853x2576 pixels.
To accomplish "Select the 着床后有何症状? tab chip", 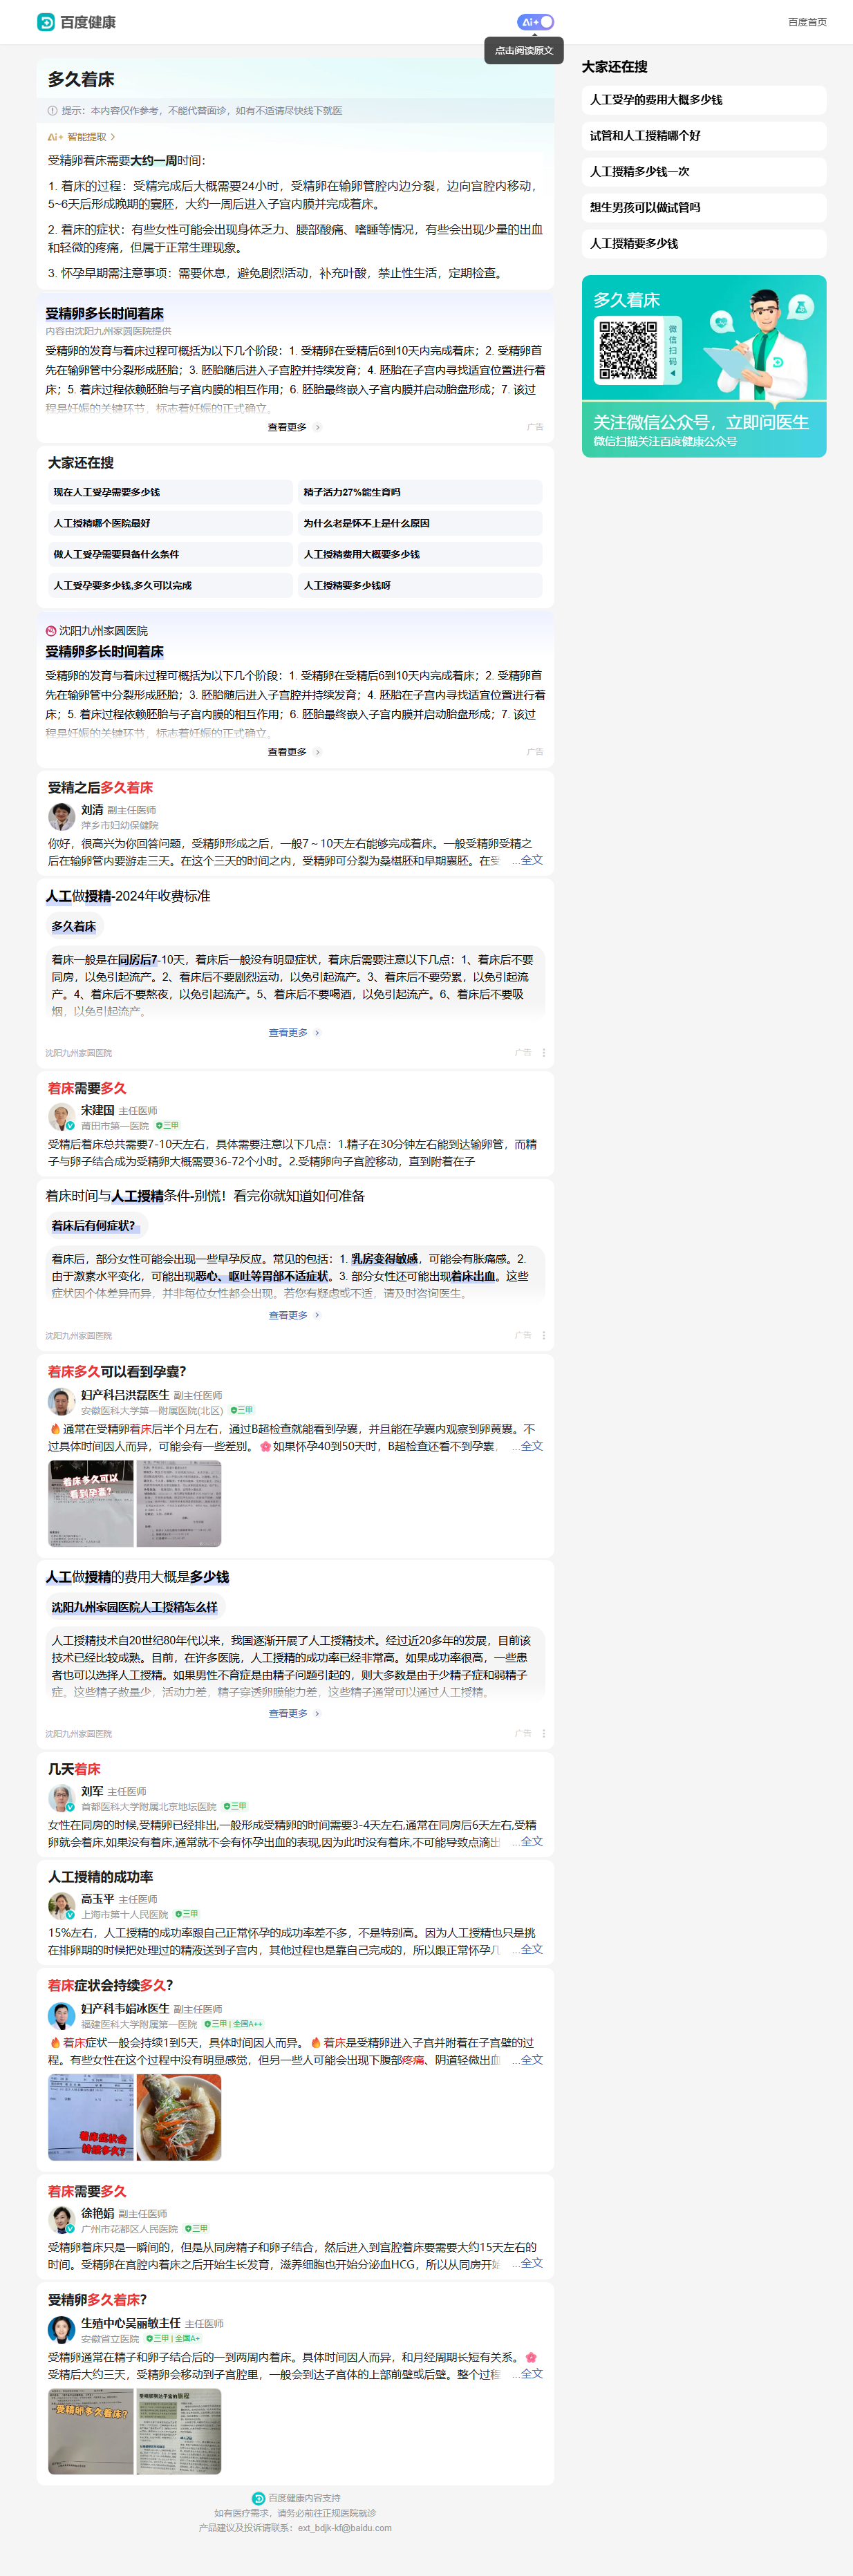I will [x=93, y=1225].
